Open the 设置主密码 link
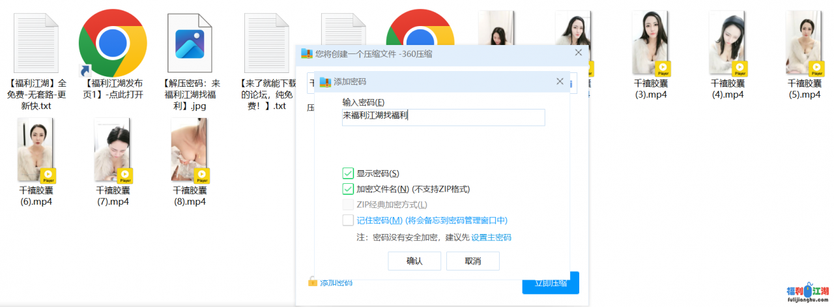Image resolution: width=834 pixels, height=307 pixels. (x=491, y=237)
